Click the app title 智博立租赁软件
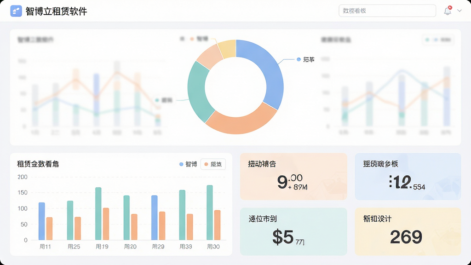The width and height of the screenshot is (471, 265). pyautogui.click(x=56, y=12)
